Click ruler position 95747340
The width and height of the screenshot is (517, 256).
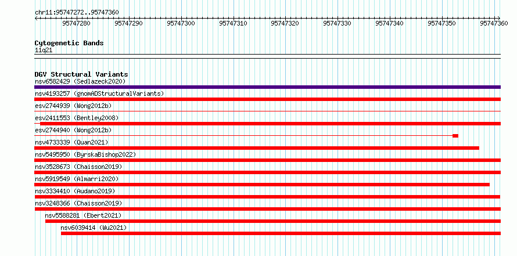[x=389, y=23]
